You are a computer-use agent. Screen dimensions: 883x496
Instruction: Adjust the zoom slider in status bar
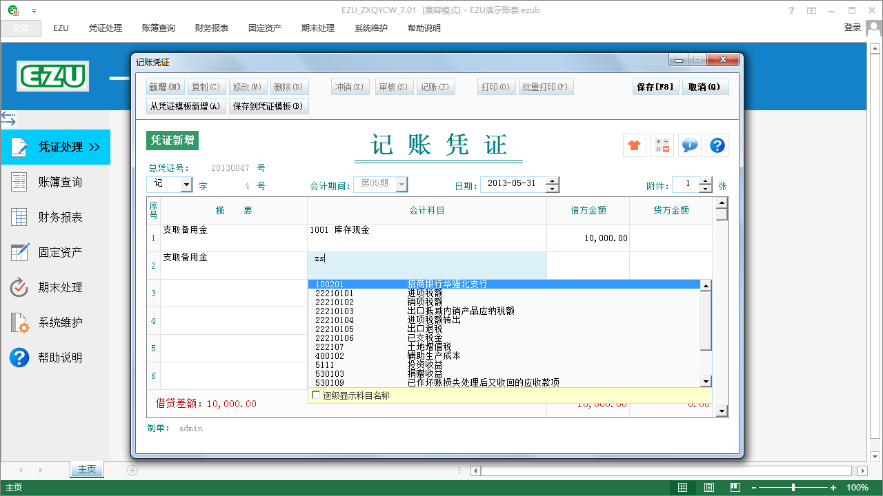(793, 488)
